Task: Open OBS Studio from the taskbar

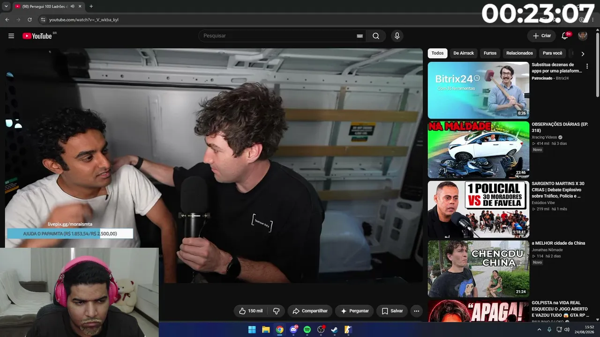Action: 321,330
